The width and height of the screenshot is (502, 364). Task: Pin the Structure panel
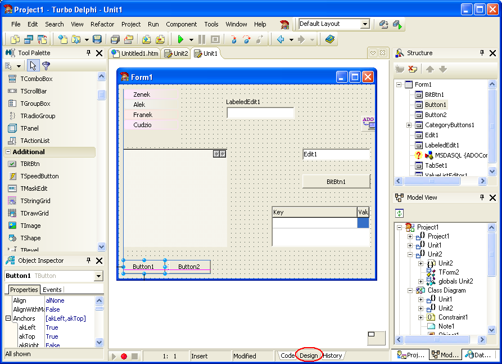pos(482,53)
